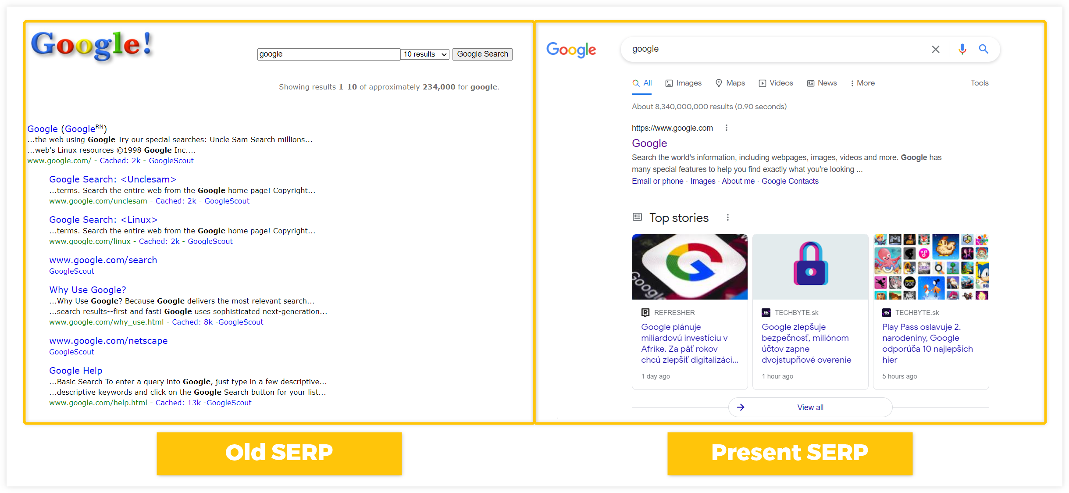Switch to the Videos tab
The height and width of the screenshot is (493, 1069).
(776, 83)
